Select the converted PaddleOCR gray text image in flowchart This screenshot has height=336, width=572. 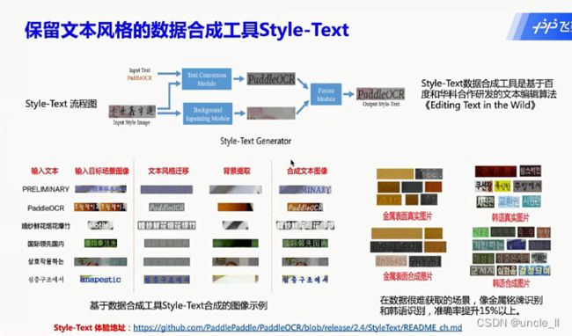click(x=271, y=78)
